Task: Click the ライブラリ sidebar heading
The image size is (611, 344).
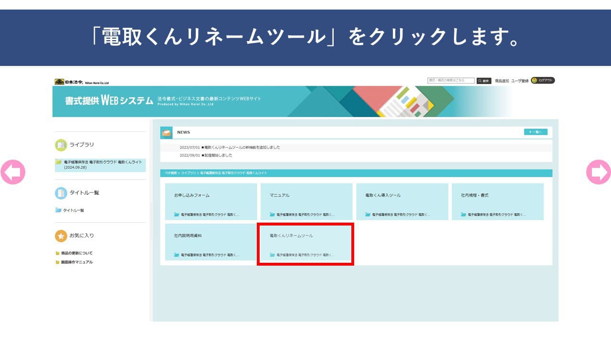Action: (82, 145)
